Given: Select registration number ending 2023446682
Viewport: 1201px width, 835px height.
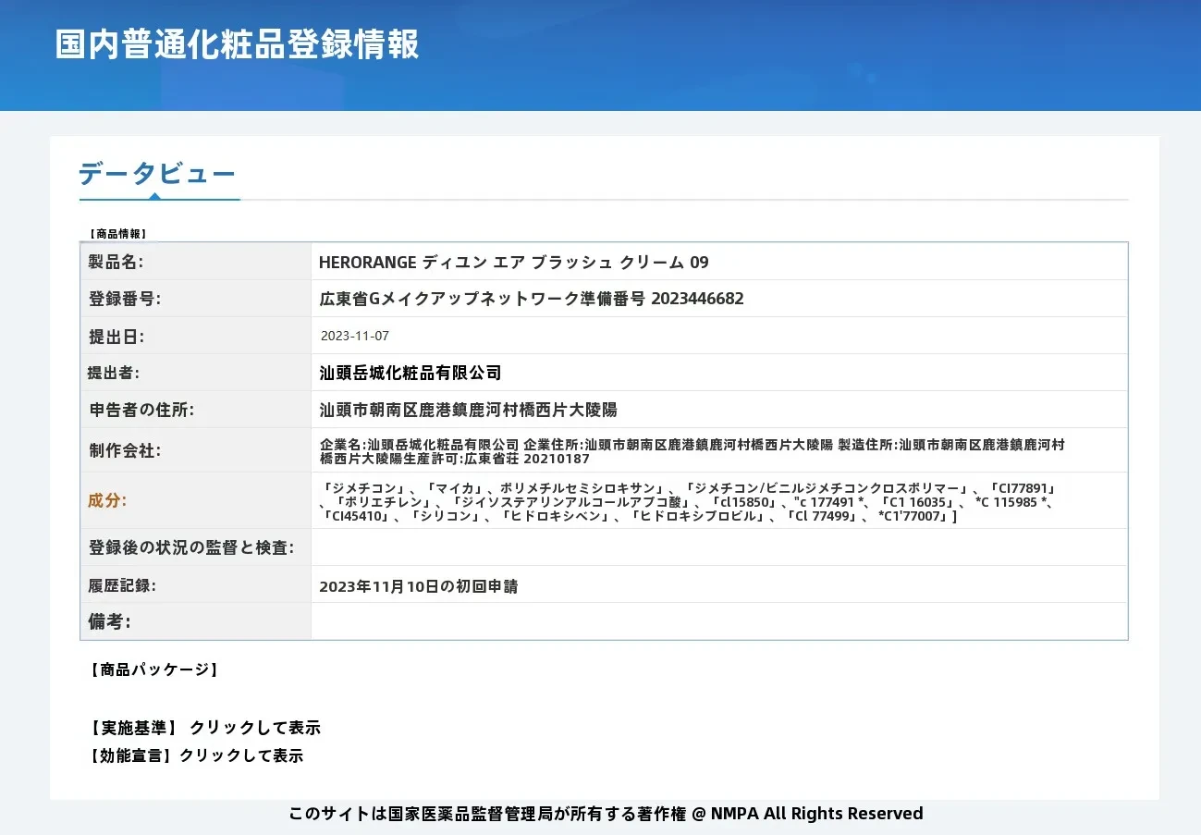Looking at the screenshot, I should click(x=532, y=299).
